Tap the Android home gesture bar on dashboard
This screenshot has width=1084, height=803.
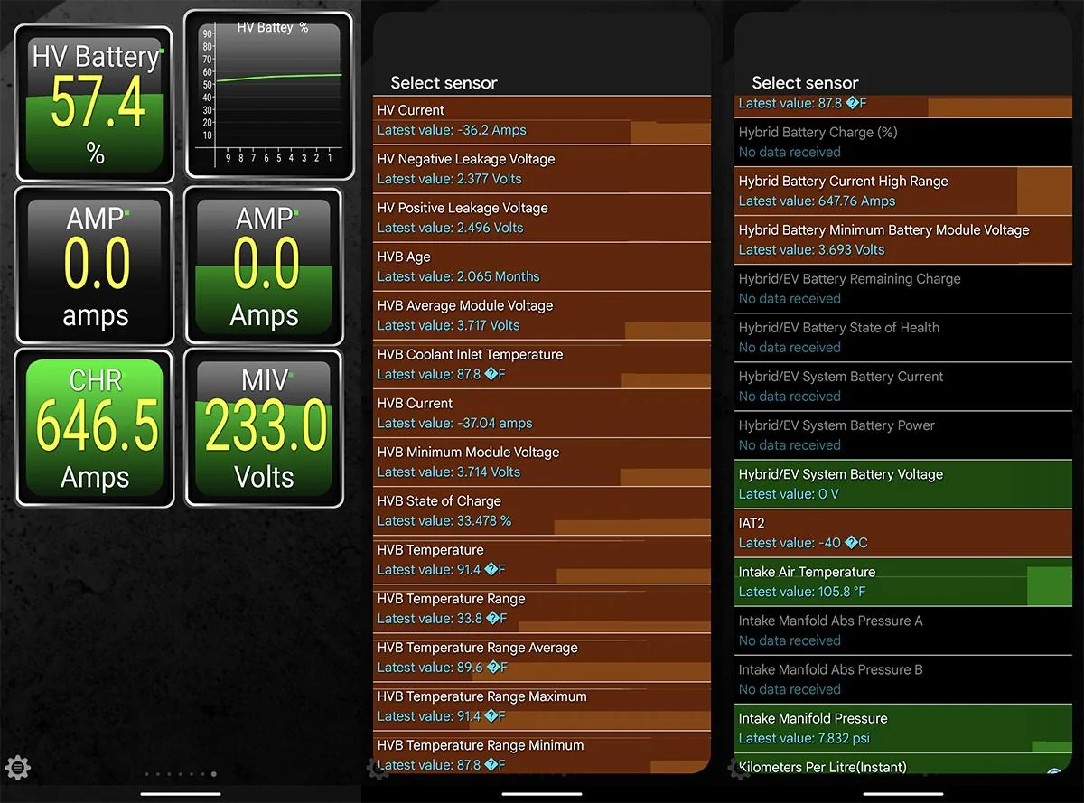(x=181, y=794)
